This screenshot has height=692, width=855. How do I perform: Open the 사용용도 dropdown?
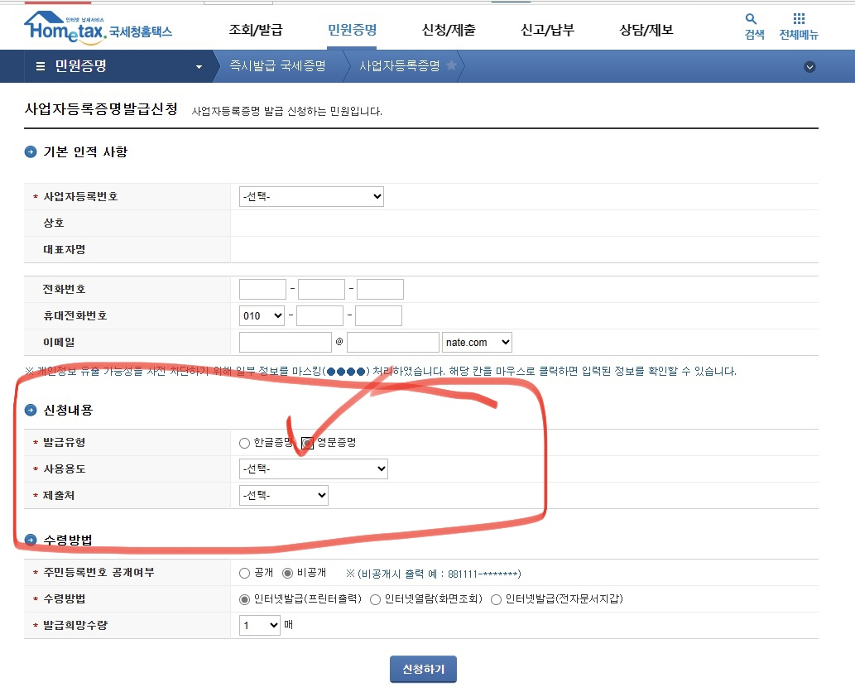pyautogui.click(x=313, y=469)
